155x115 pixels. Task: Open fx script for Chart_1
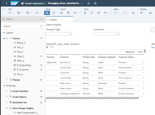pyautogui.click(x=41, y=56)
